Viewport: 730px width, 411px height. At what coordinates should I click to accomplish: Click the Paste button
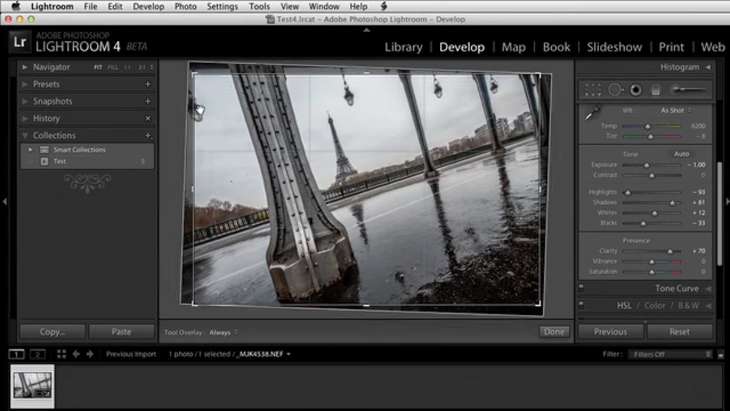121,331
